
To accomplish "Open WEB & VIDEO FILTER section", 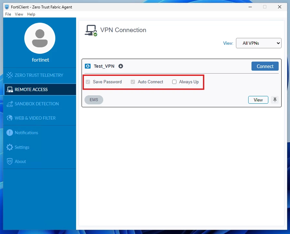I will (39, 118).
